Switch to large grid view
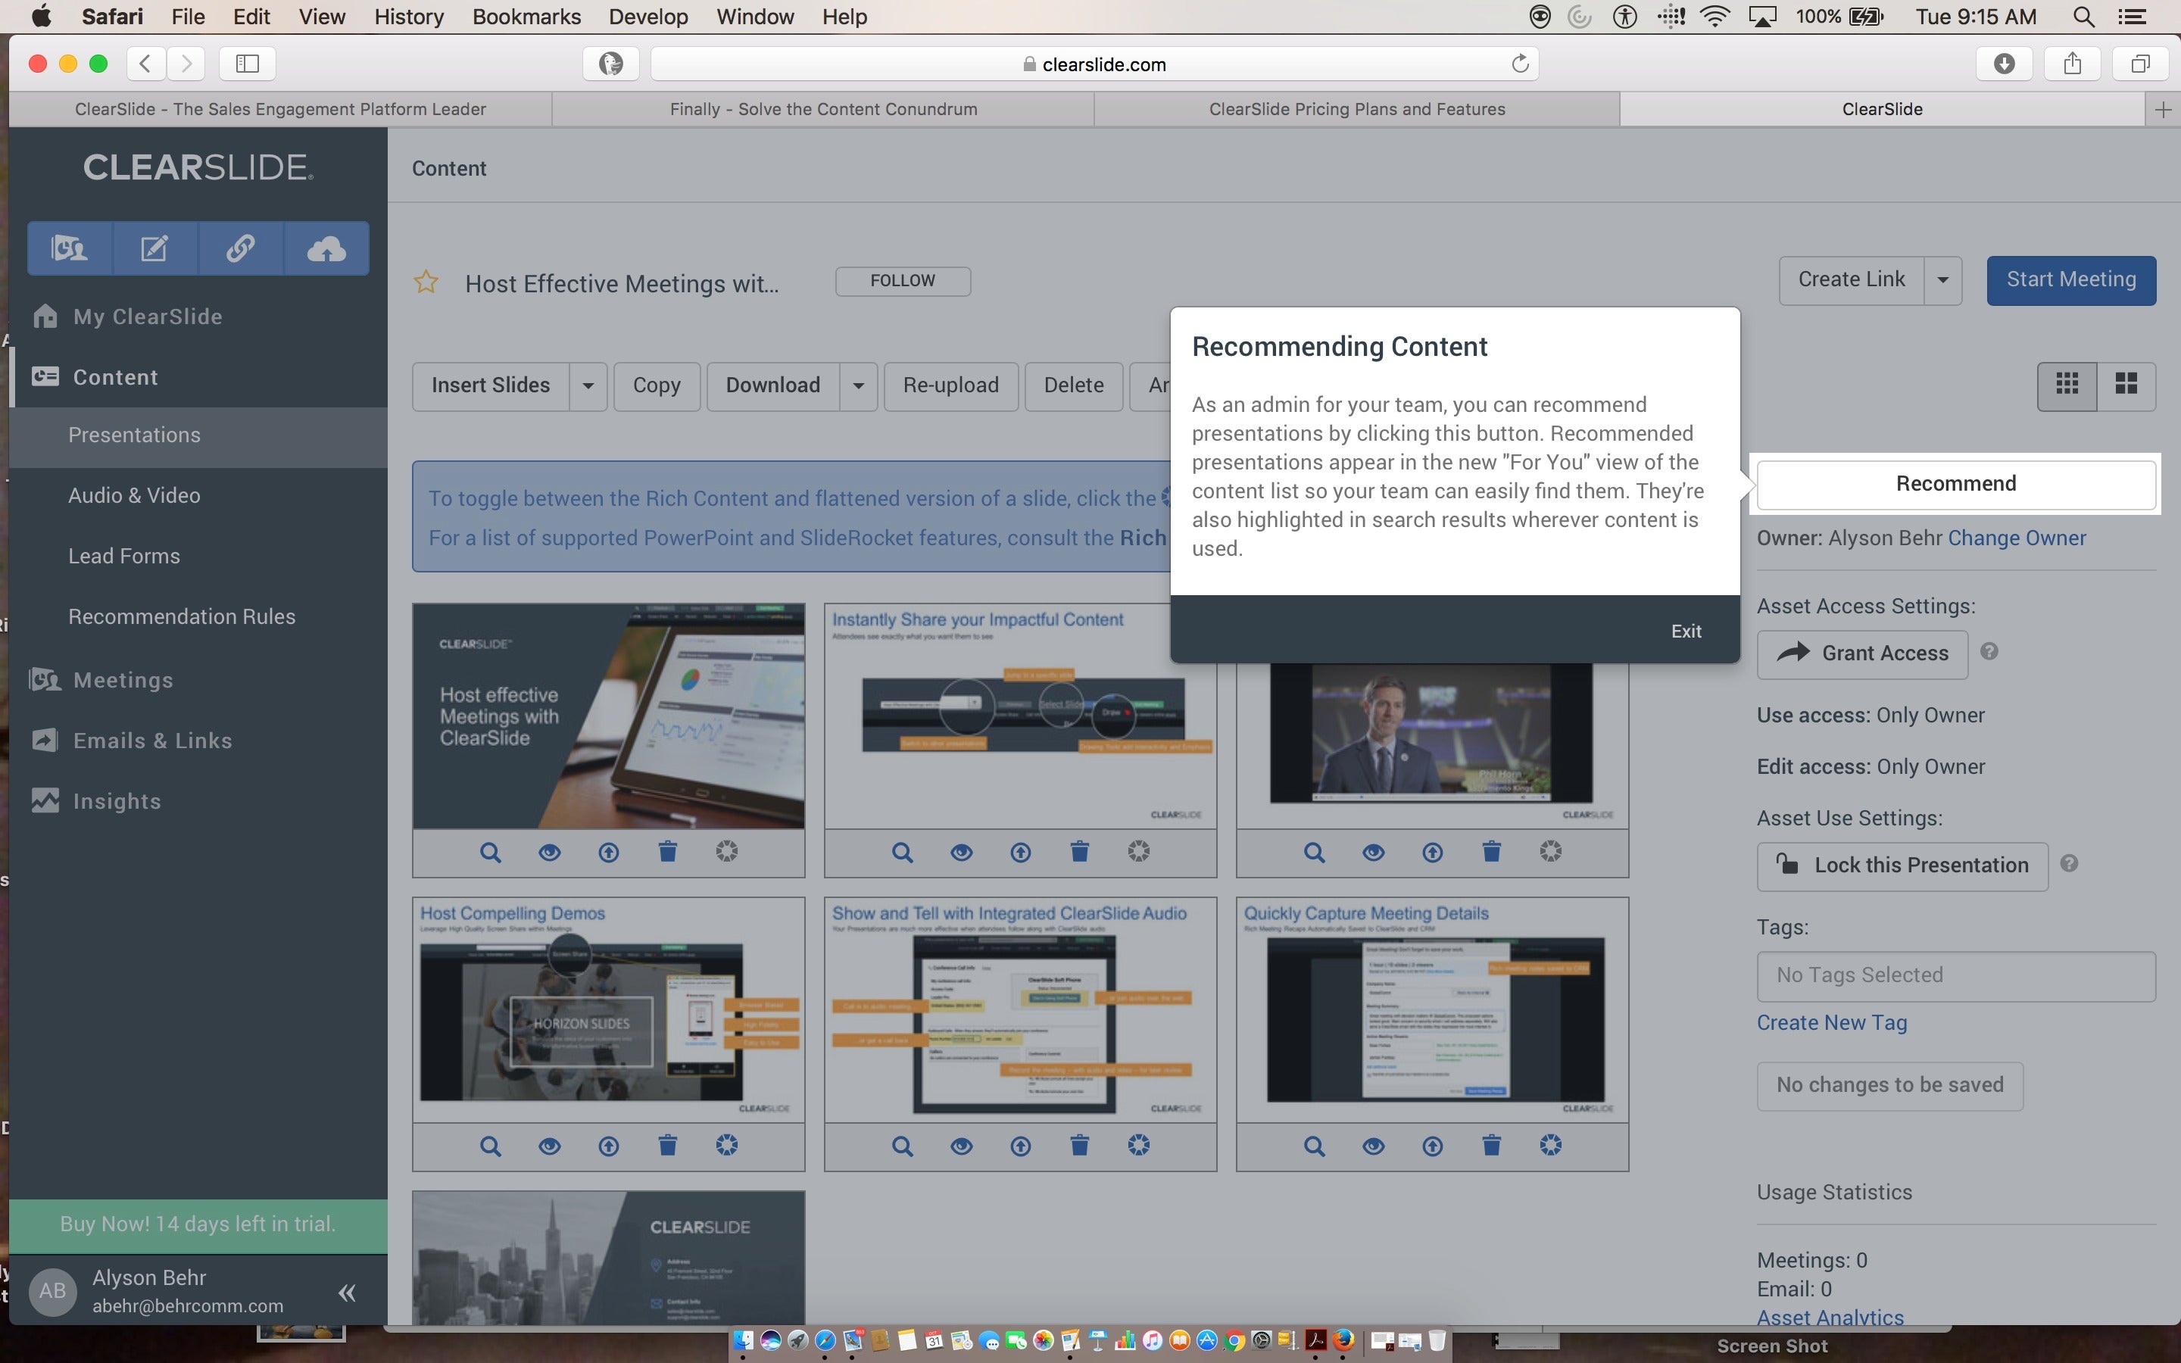Viewport: 2181px width, 1363px height. pos(2126,386)
